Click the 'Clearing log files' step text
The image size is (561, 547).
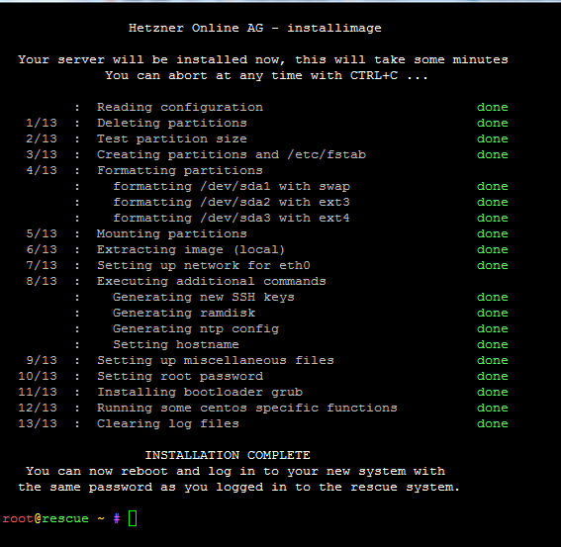(168, 423)
